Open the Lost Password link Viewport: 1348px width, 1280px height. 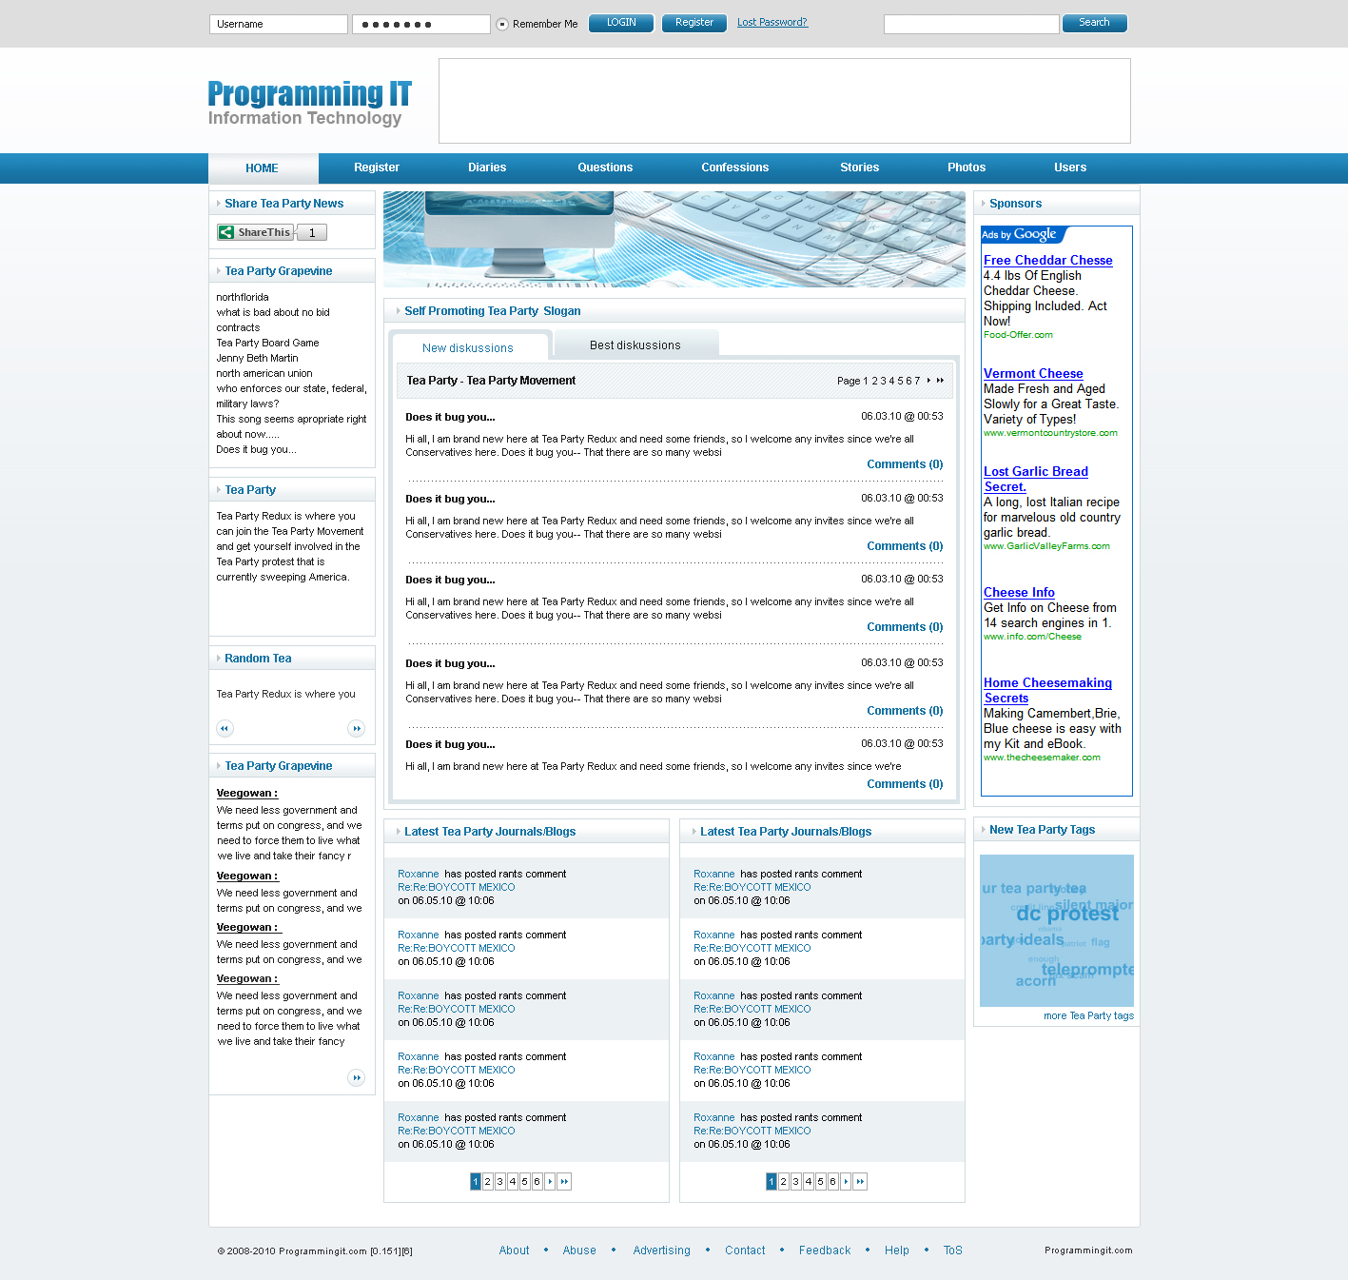pos(772,21)
